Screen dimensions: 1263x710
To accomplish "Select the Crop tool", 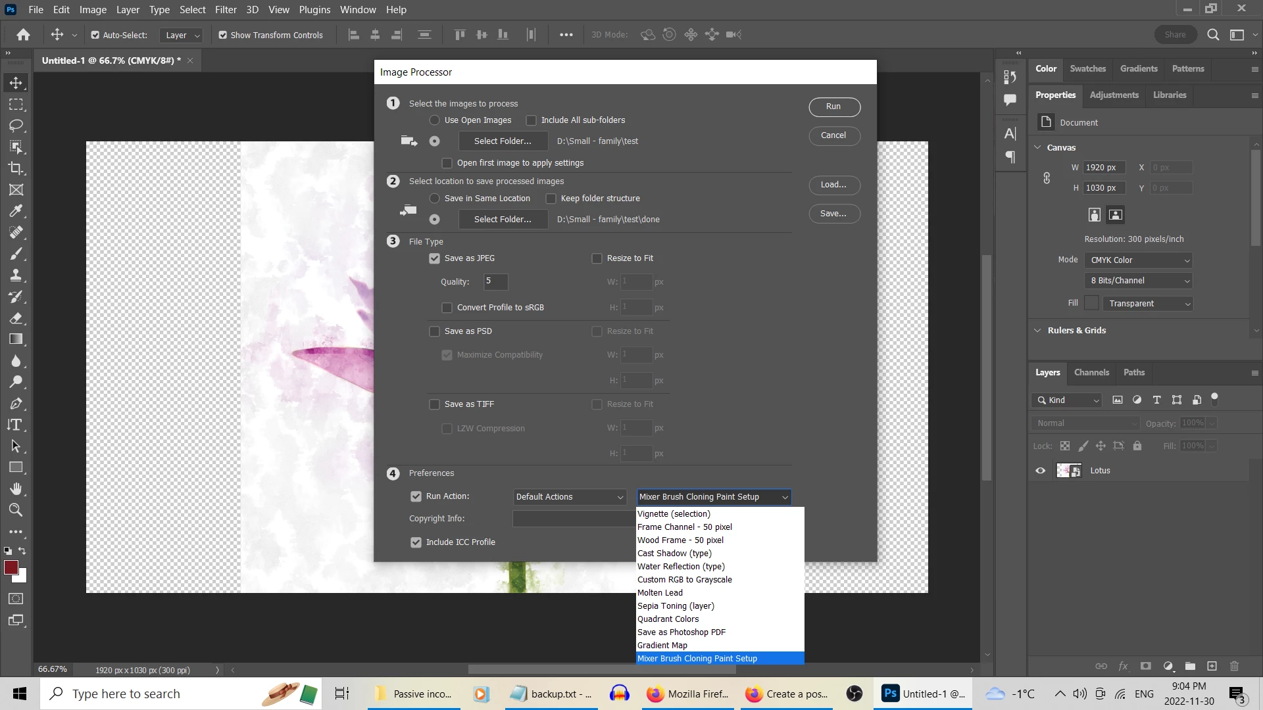I will click(16, 168).
